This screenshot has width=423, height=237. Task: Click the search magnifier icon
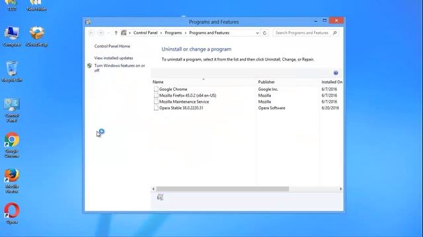click(335, 33)
